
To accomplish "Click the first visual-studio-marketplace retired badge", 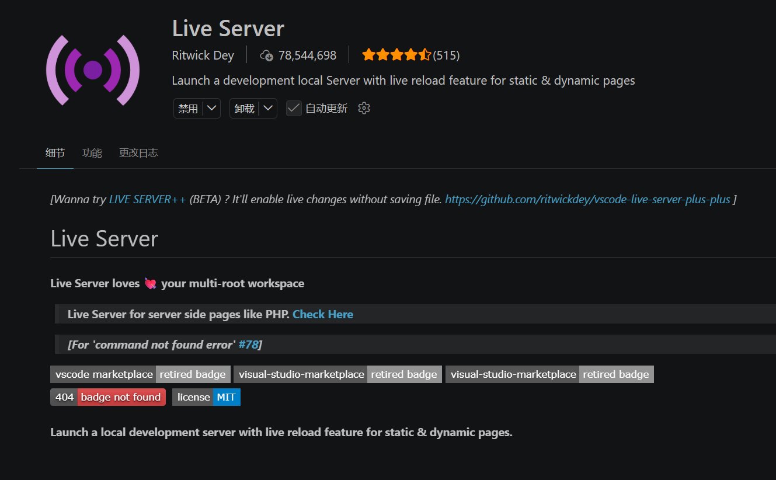I will click(x=338, y=374).
